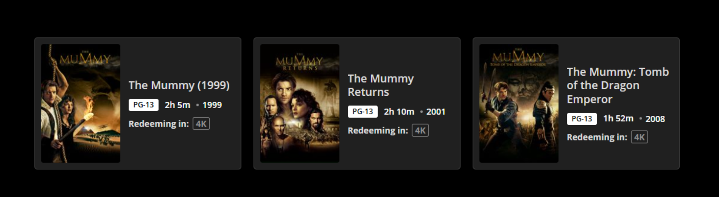Click the 1h 52m runtime label
This screenshot has width=719, height=197.
(x=618, y=118)
